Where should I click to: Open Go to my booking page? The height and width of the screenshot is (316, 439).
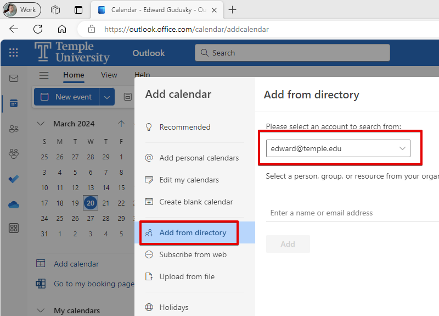pyautogui.click(x=94, y=284)
